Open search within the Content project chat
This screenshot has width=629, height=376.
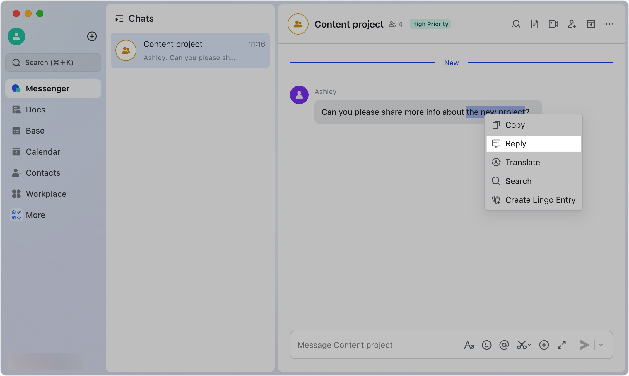tap(516, 24)
